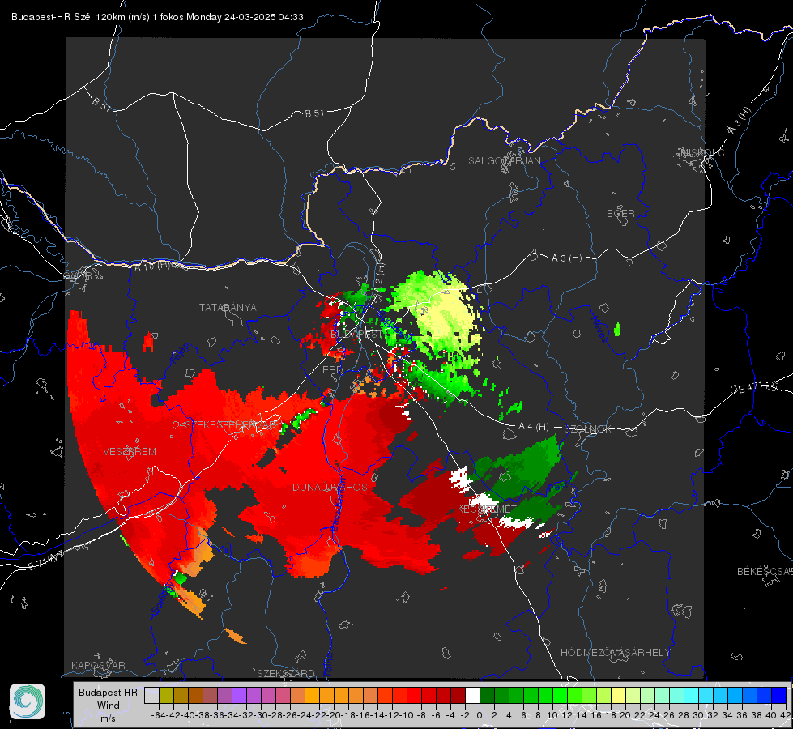Click the KAPOSVÁR city label
Image resolution: width=793 pixels, height=729 pixels.
click(x=98, y=665)
